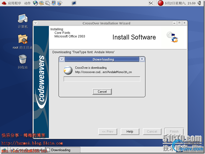205x154 pixels.
Task: Launch the web browser globe icon
Action: (35, 3)
